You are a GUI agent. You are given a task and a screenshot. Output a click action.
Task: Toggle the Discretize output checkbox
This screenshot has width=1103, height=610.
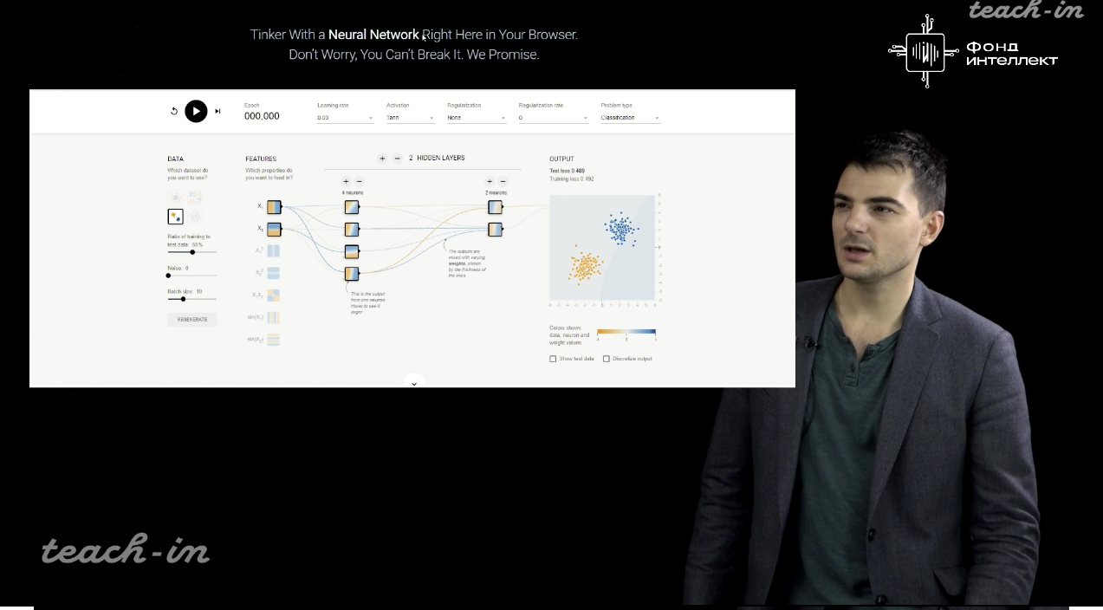click(x=607, y=359)
